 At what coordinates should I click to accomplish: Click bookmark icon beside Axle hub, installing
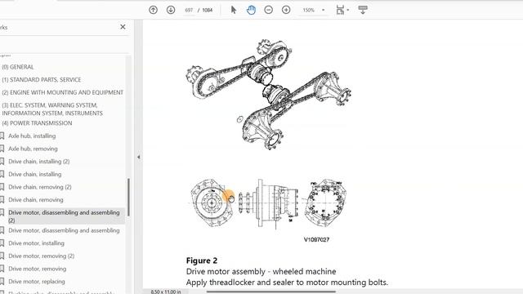tap(2, 136)
